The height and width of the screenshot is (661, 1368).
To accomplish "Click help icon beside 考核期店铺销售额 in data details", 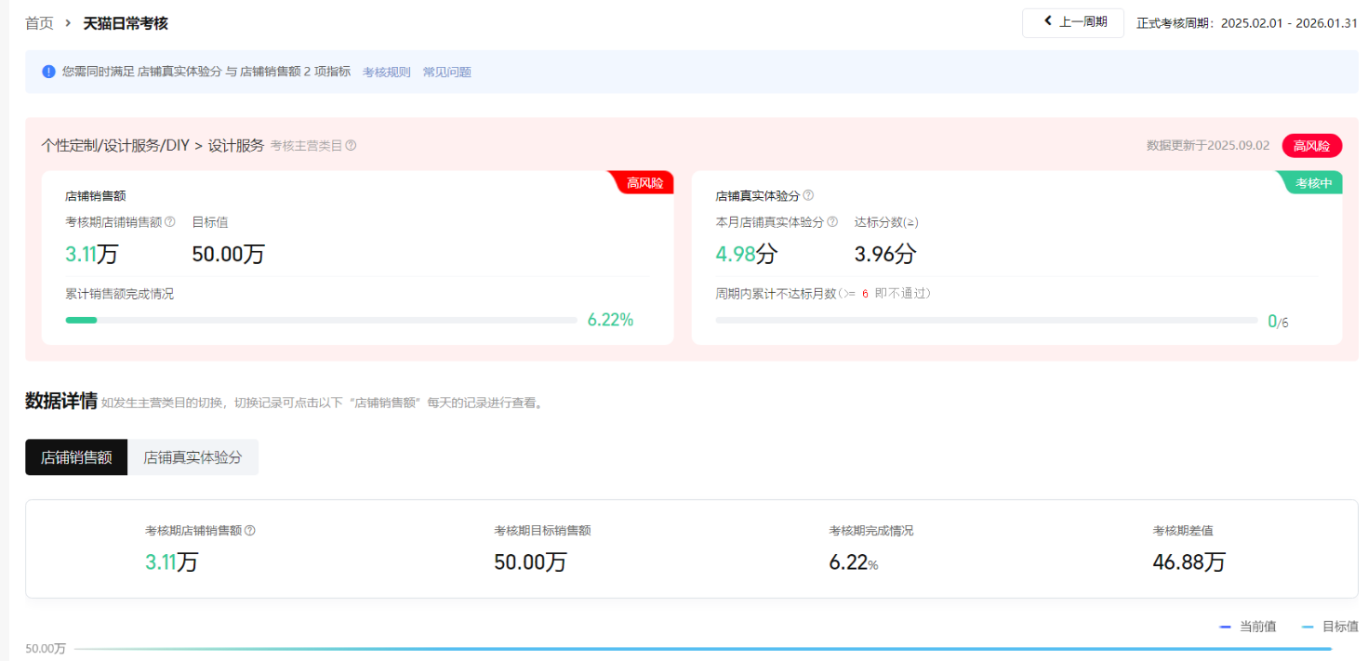I will (x=249, y=531).
